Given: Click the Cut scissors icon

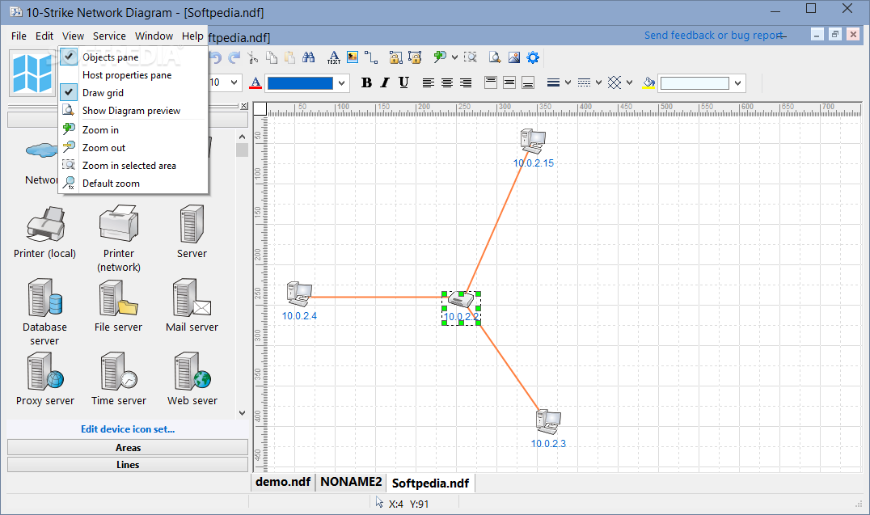Looking at the screenshot, I should click(253, 57).
